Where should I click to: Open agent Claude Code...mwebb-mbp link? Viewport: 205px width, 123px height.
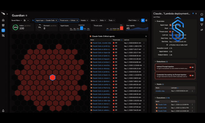click(102, 43)
